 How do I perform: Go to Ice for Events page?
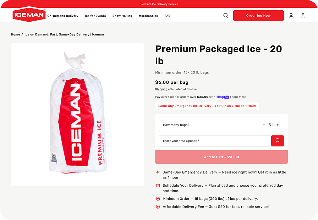95,16
